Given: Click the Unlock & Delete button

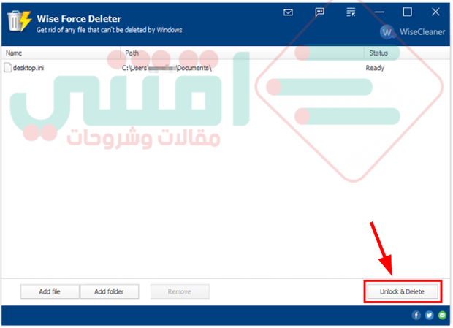Looking at the screenshot, I should (x=402, y=291).
